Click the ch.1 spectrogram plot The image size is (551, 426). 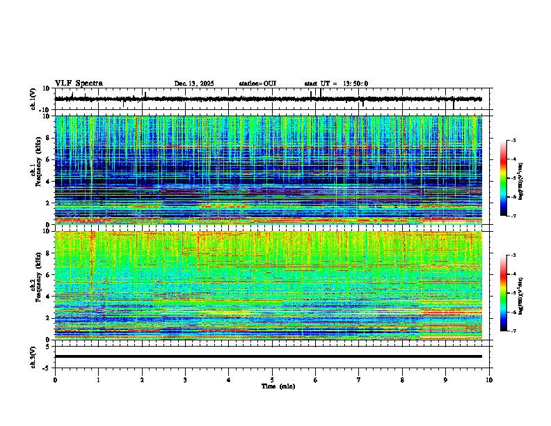(269, 170)
